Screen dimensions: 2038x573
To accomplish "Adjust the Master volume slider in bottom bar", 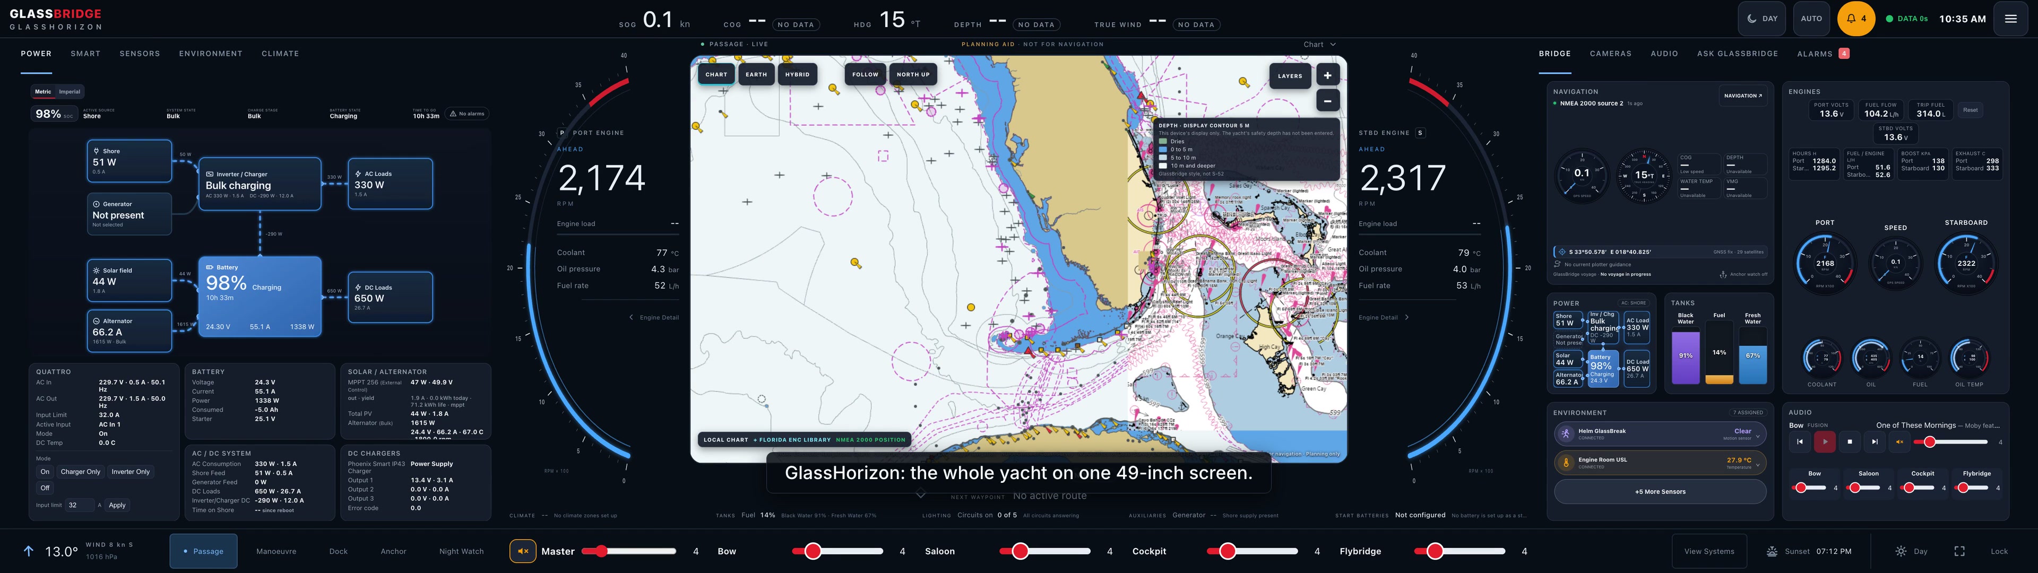I will pos(629,551).
